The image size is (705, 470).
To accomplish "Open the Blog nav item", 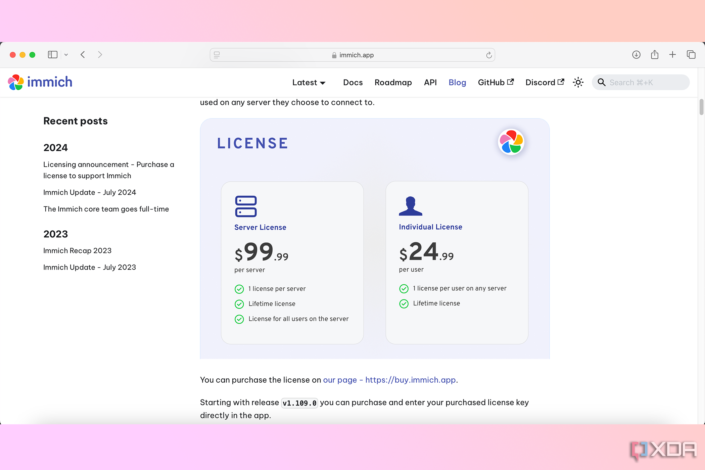I will click(457, 83).
